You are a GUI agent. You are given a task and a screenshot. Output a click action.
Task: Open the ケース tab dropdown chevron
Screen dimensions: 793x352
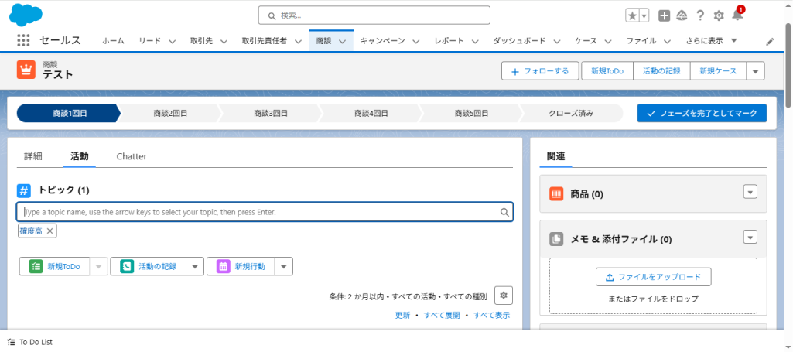[x=608, y=42]
